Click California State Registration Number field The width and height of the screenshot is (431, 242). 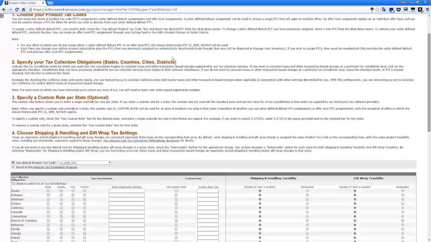127,208
